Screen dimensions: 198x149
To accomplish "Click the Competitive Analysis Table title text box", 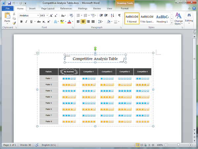I will (95, 59).
